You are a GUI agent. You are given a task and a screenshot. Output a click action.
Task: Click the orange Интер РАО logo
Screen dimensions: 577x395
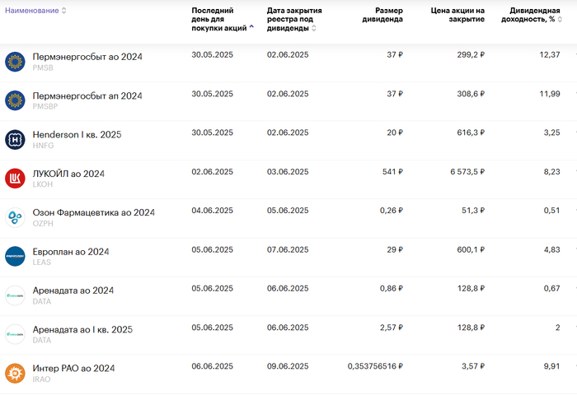16,373
